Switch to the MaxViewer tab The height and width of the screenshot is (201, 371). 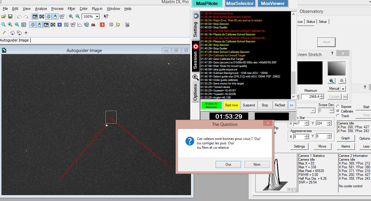pos(273,4)
